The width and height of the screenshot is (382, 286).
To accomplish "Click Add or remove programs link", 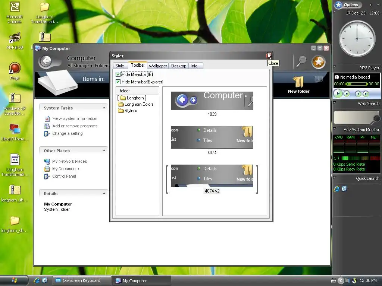I will (x=75, y=126).
